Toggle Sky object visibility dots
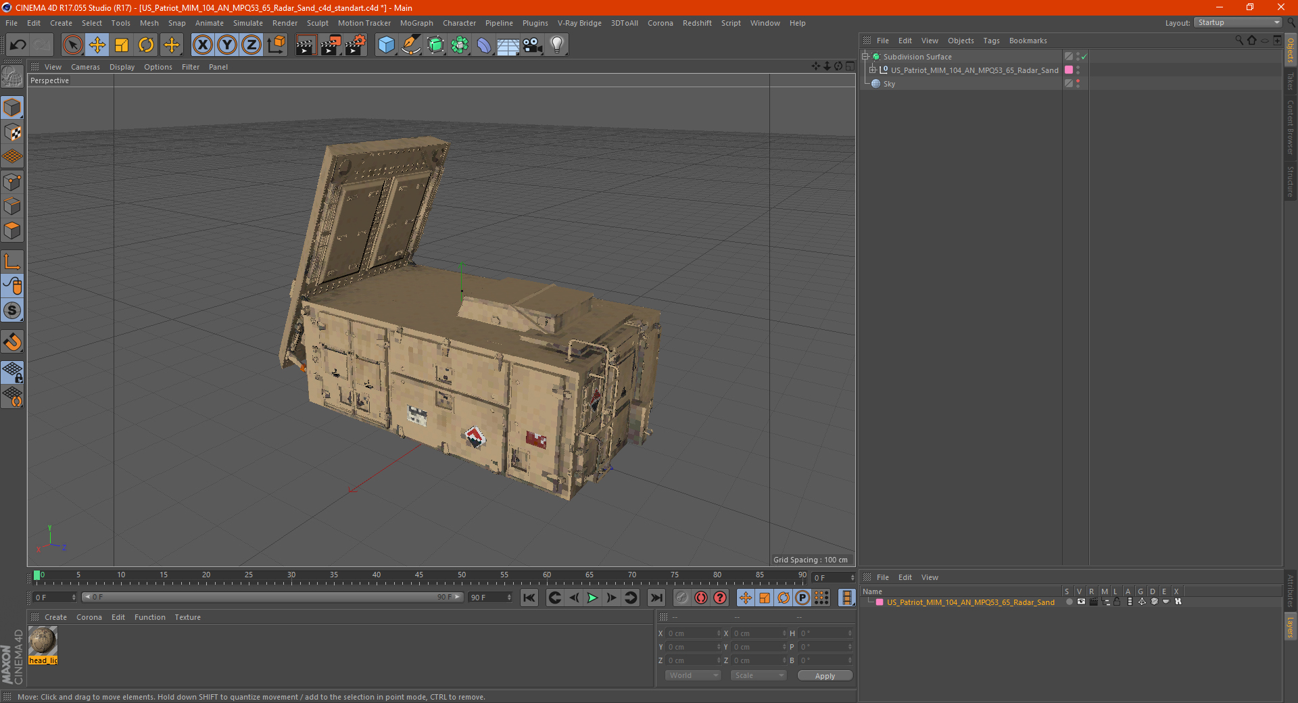This screenshot has height=703, width=1298. [x=1078, y=83]
